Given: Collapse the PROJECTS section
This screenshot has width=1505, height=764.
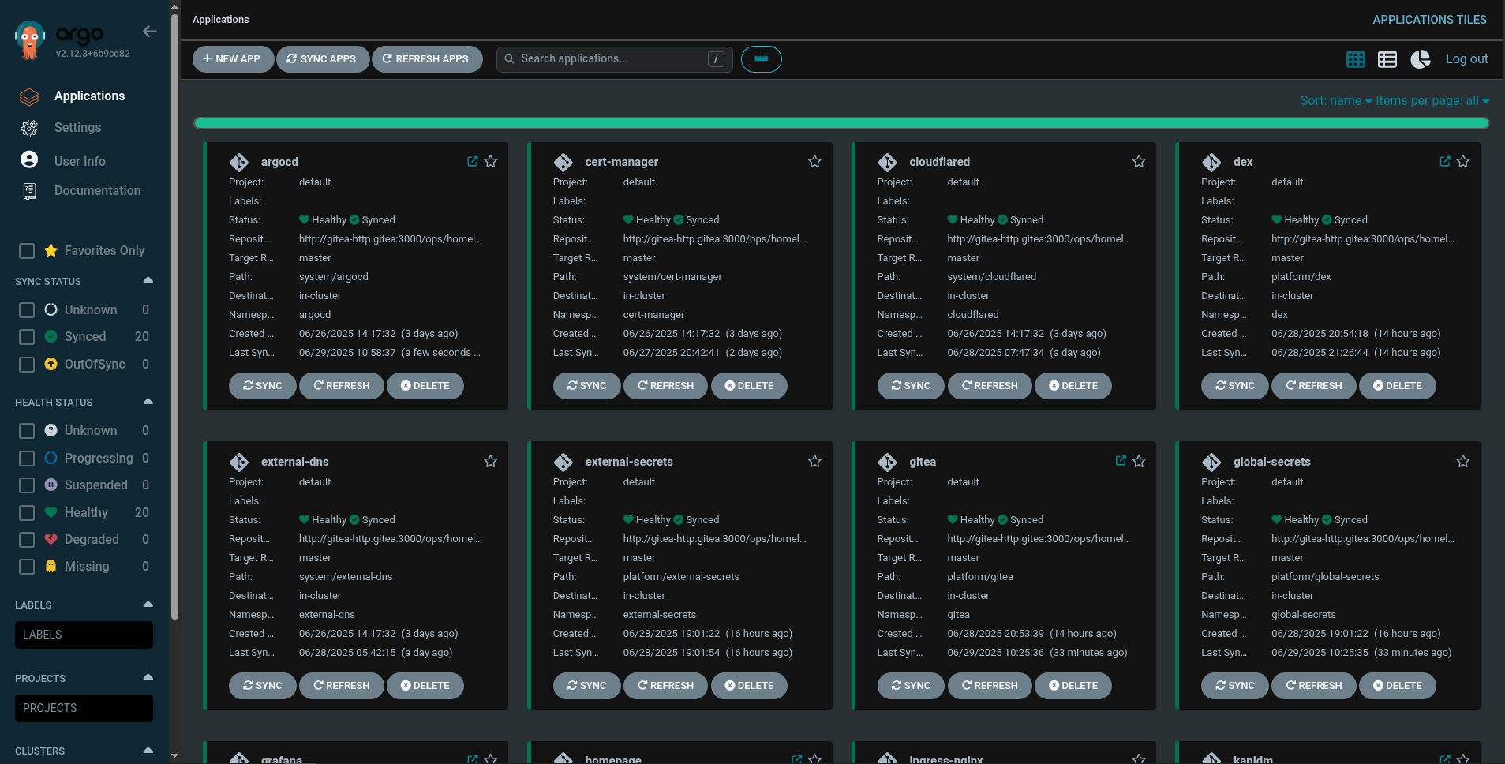Looking at the screenshot, I should 148,677.
